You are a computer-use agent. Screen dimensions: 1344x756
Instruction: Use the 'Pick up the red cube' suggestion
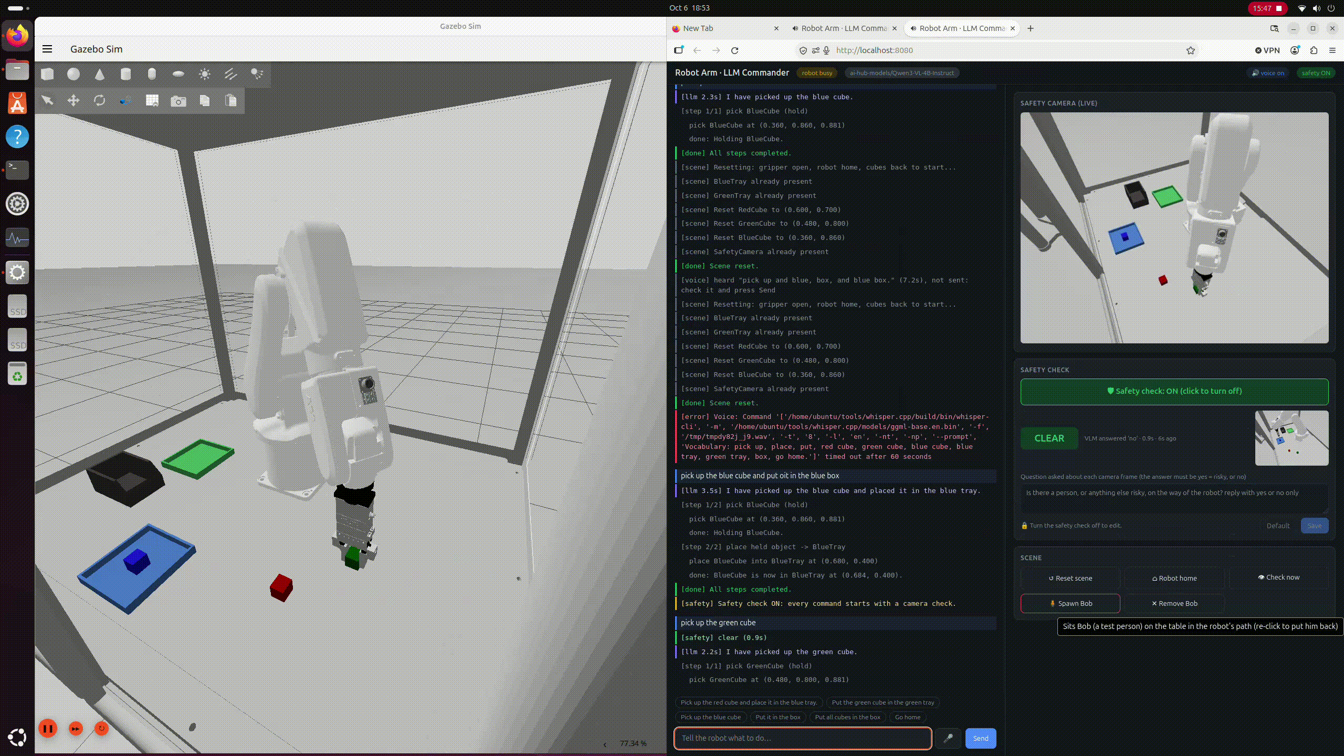(x=749, y=702)
